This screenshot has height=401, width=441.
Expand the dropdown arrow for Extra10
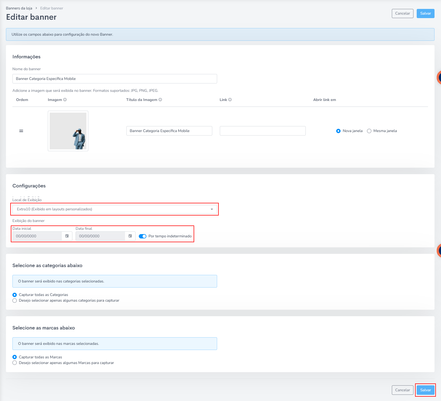coord(212,209)
